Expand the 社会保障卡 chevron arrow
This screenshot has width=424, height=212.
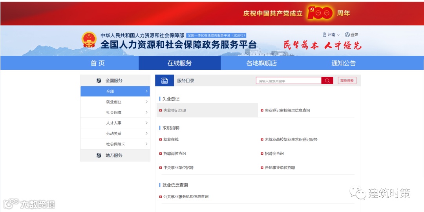tap(146, 144)
